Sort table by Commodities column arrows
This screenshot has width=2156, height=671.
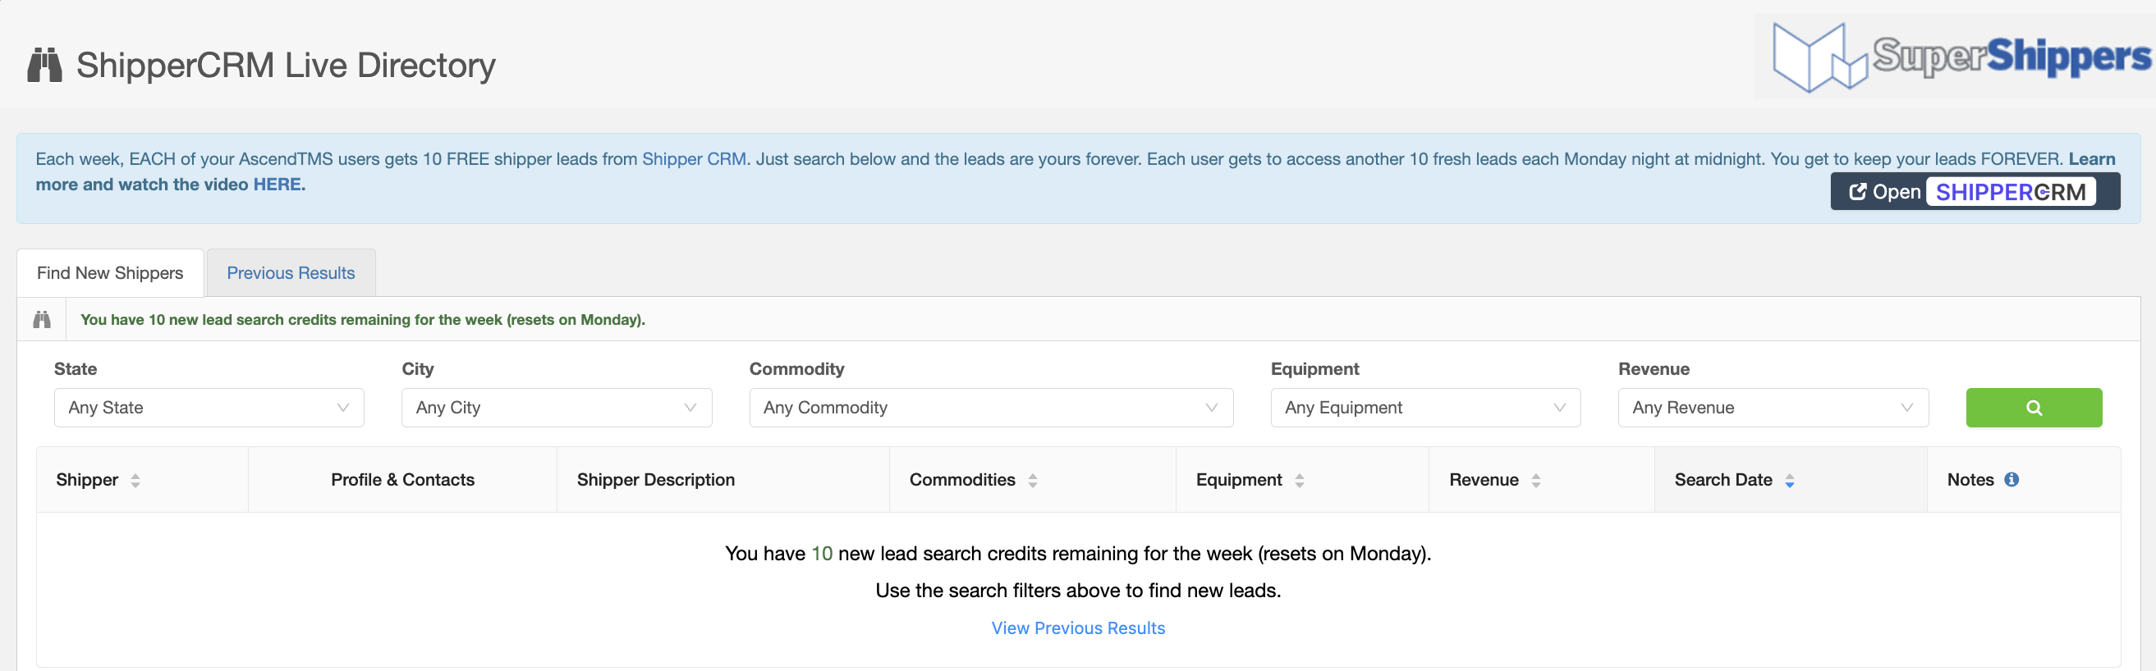click(1033, 480)
